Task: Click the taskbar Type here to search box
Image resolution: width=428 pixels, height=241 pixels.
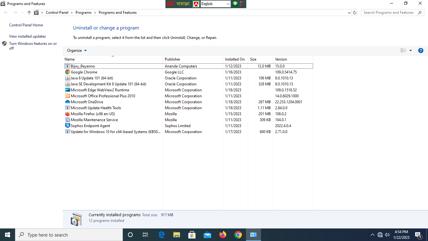Action: point(69,235)
